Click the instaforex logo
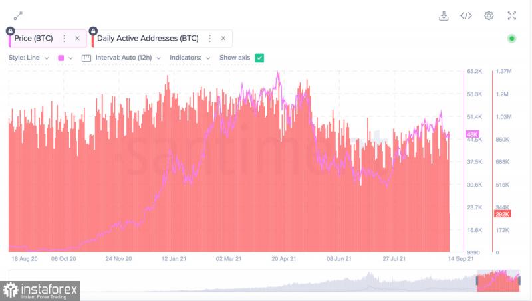532x301 pixels. click(x=40, y=291)
